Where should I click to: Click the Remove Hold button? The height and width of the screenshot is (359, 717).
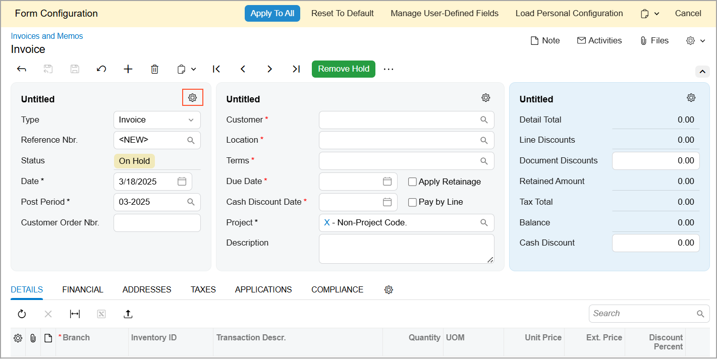(x=343, y=69)
